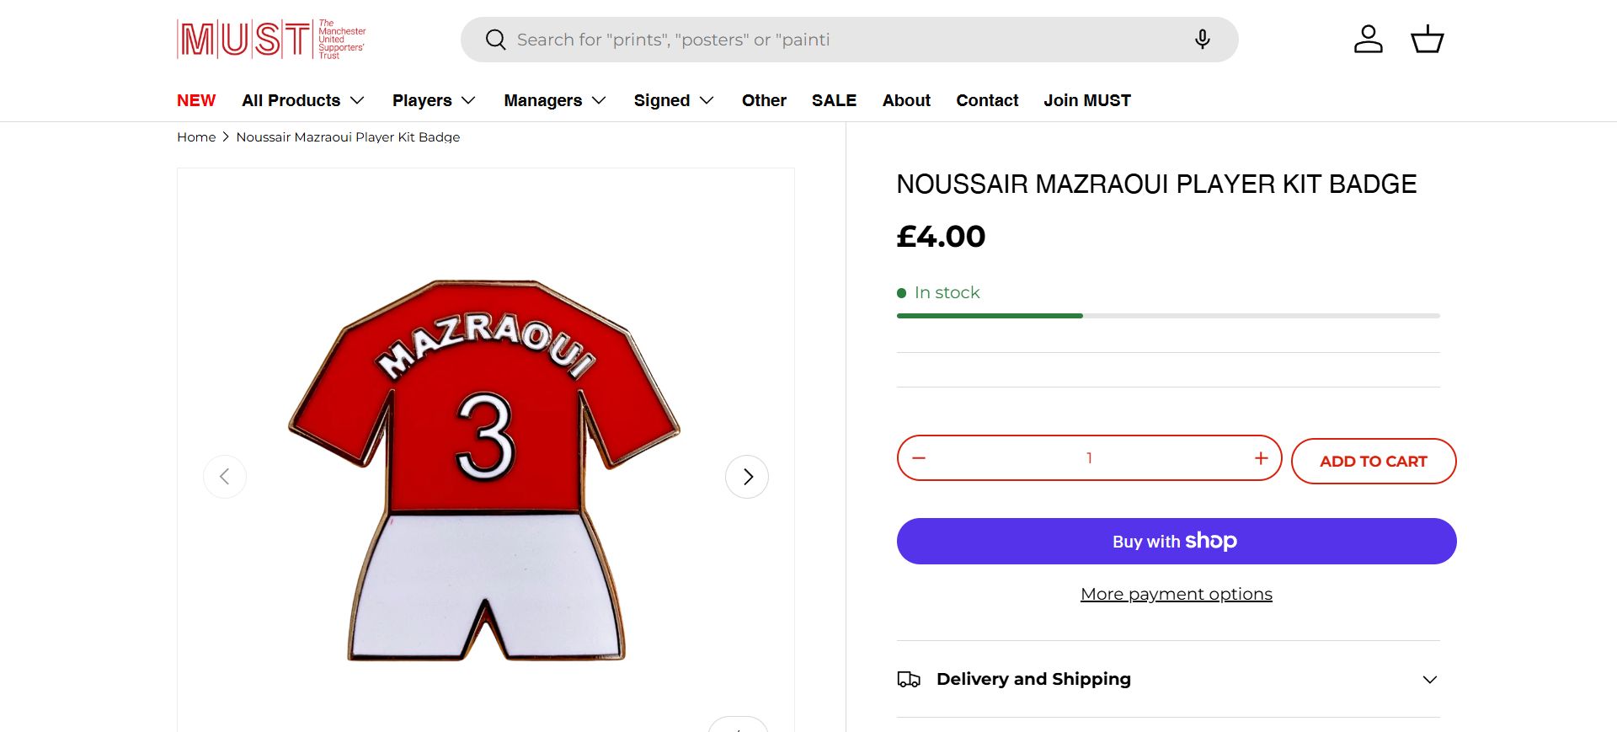Click the search magnifier icon
The image size is (1617, 732).
[x=495, y=40]
